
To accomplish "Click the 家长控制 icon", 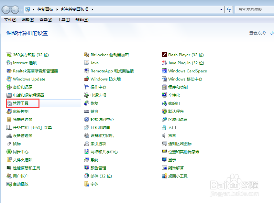I will click(9, 112).
